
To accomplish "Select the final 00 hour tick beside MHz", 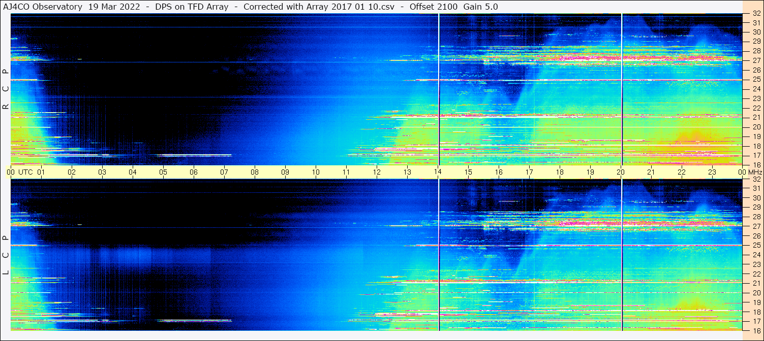I will [742, 172].
